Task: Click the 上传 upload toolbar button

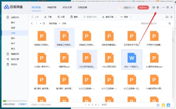Action: 35,17
